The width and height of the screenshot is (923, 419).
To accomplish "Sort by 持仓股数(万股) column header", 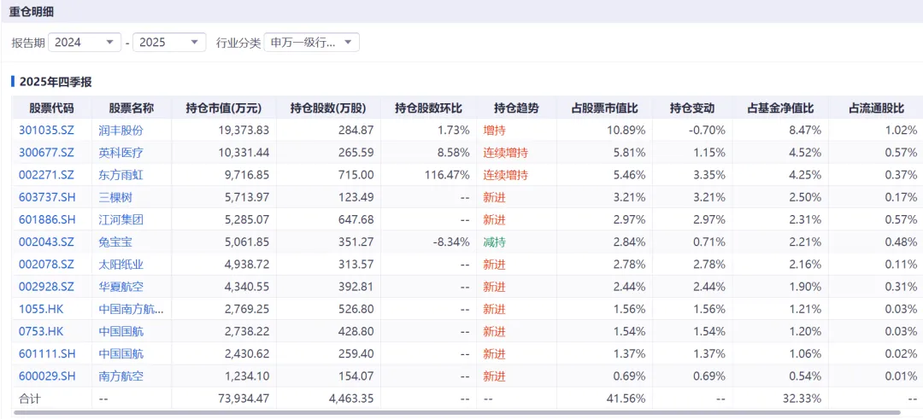I will click(x=328, y=108).
